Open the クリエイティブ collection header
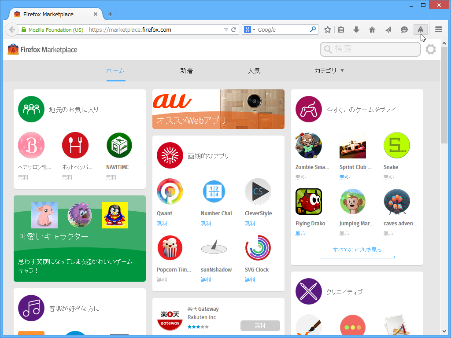This screenshot has height=338, width=451. (x=329, y=291)
